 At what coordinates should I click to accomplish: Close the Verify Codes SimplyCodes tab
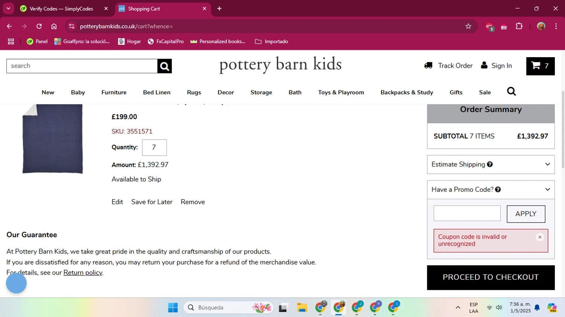[106, 9]
